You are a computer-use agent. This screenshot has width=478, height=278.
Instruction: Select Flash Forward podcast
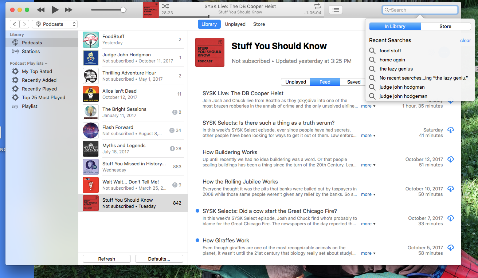(x=133, y=130)
